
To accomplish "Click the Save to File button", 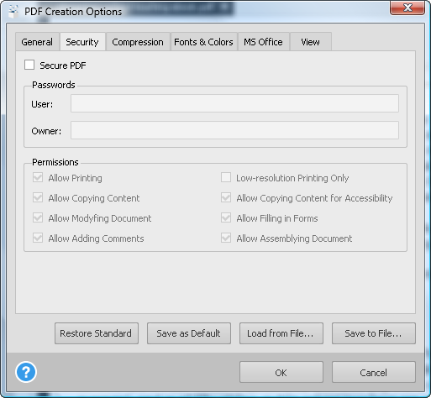I will click(374, 333).
